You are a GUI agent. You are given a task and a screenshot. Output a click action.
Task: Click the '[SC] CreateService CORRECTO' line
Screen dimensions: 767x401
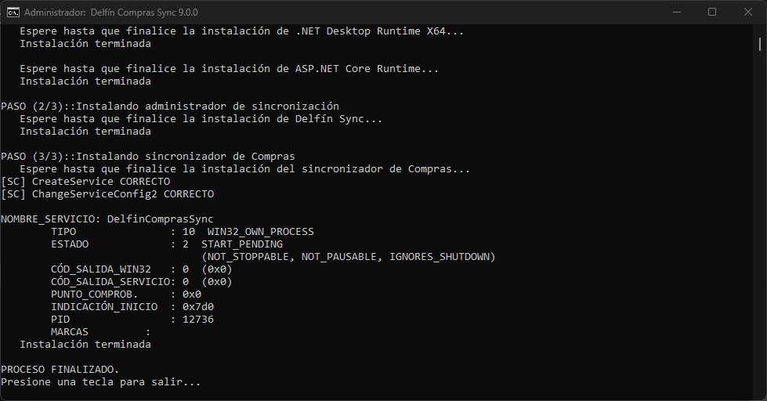[x=85, y=181]
